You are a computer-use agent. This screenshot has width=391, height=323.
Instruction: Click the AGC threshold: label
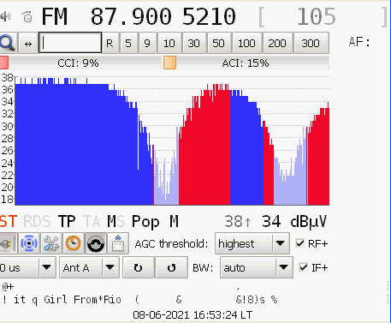tap(171, 244)
